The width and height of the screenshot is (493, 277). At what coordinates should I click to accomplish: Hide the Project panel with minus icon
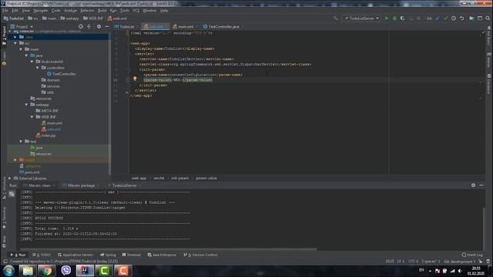coord(106,27)
